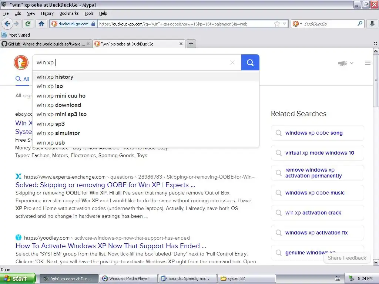The height and width of the screenshot is (284, 379).
Task: Clear the search box with X
Action: pyautogui.click(x=232, y=62)
